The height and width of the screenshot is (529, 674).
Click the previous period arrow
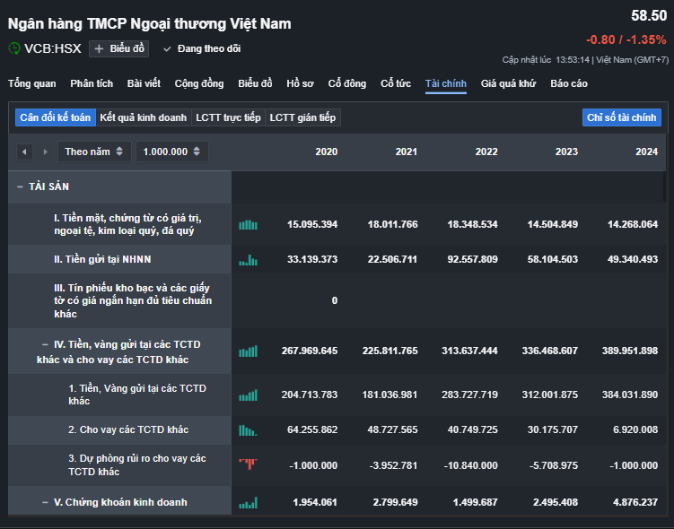tap(24, 152)
